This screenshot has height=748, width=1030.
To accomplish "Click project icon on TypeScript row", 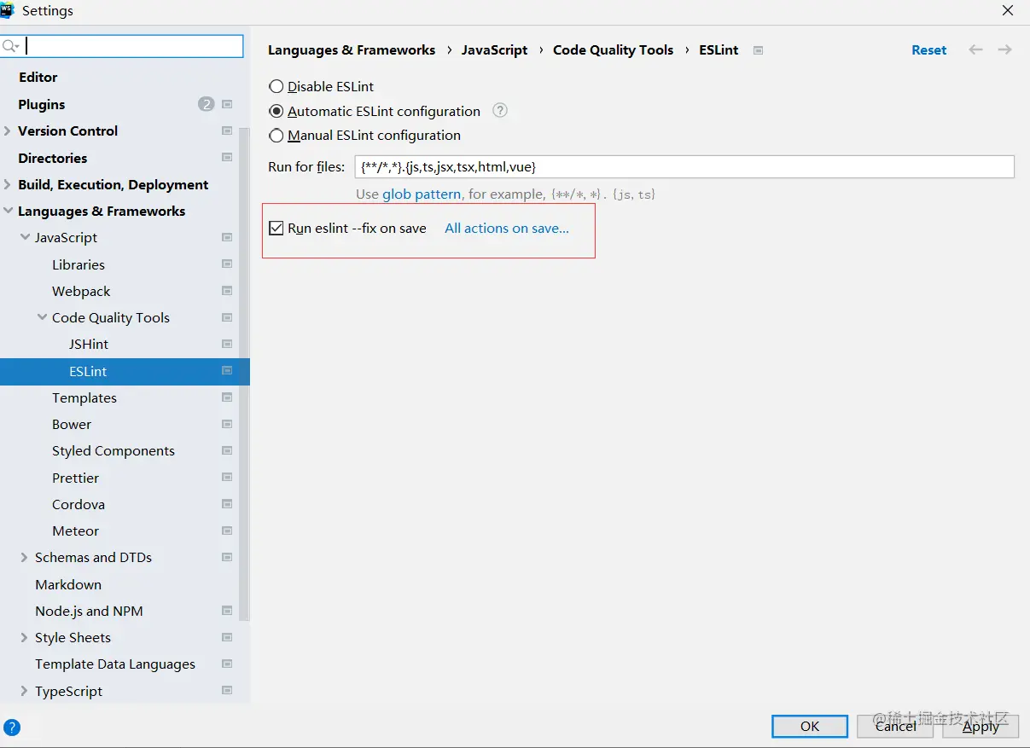I will (227, 691).
